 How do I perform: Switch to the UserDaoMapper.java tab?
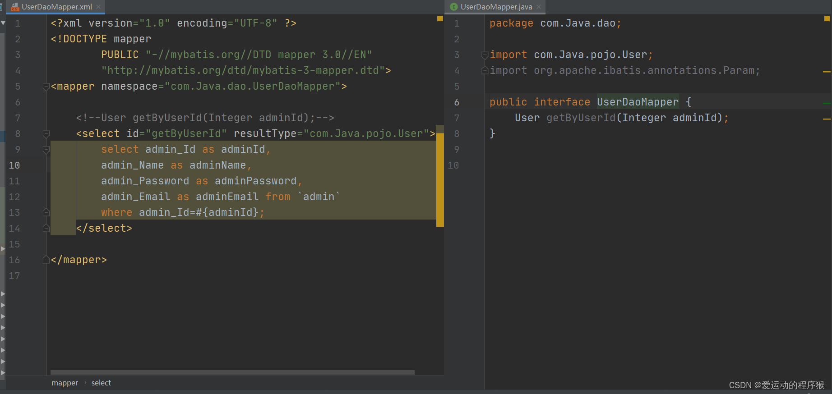tap(496, 7)
